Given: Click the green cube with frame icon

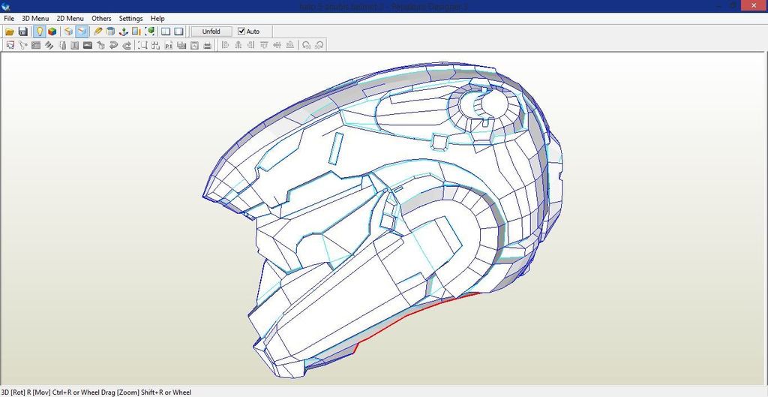Looking at the screenshot, I should [x=150, y=32].
